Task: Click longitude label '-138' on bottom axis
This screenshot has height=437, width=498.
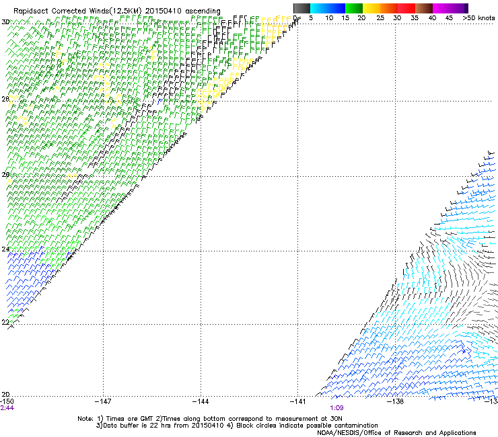Action: pyautogui.click(x=396, y=401)
